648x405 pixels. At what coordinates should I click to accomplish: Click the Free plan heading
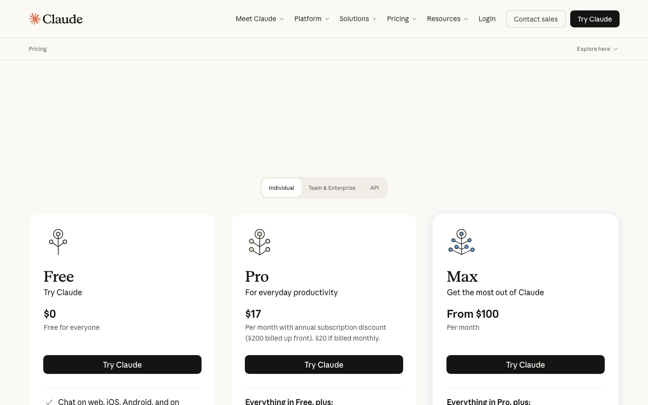(59, 276)
